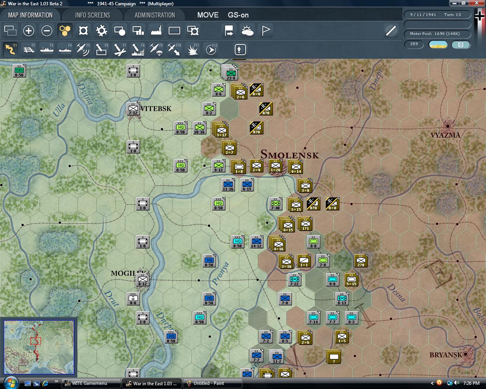
Task: Toggle the overlapping windows icon
Action: 10,30
